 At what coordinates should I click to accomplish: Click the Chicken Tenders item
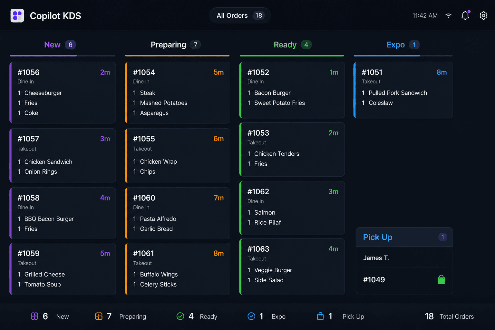pyautogui.click(x=273, y=154)
